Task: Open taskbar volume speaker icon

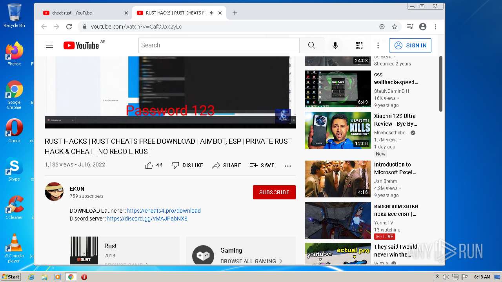Action: [x=446, y=277]
